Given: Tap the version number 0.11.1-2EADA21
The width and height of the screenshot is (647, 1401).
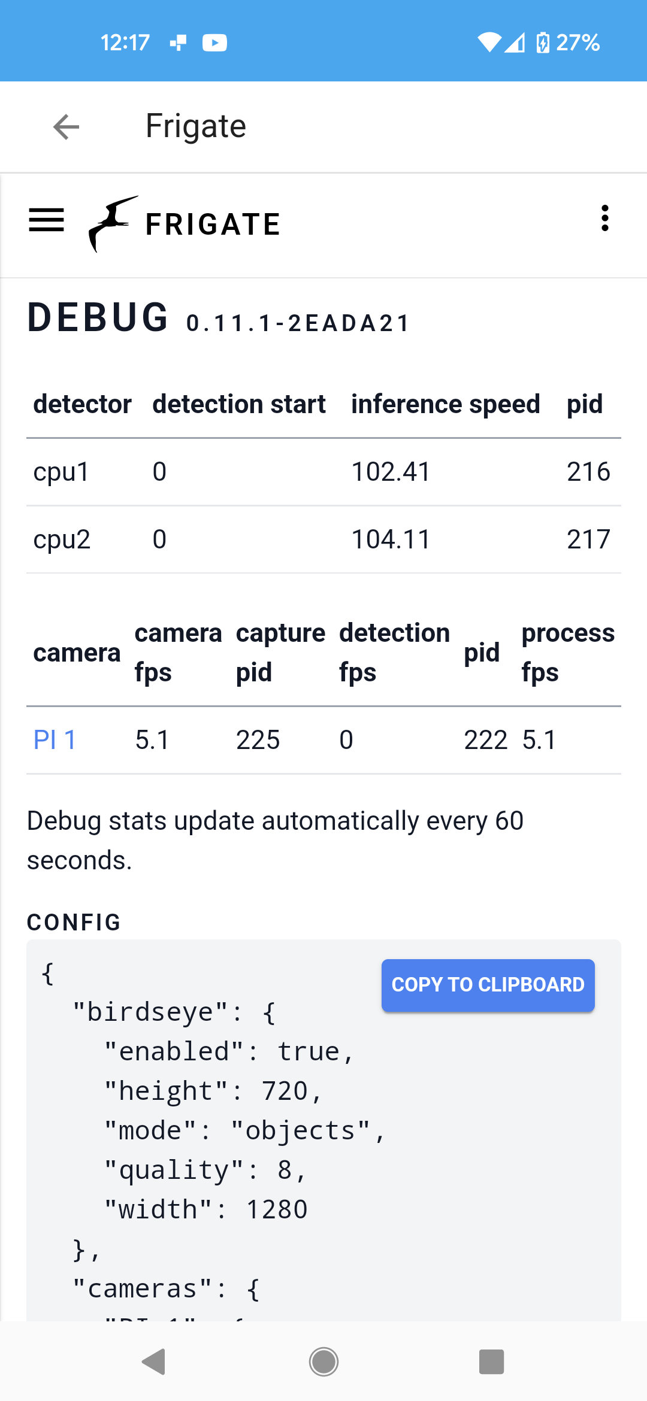Looking at the screenshot, I should point(297,323).
